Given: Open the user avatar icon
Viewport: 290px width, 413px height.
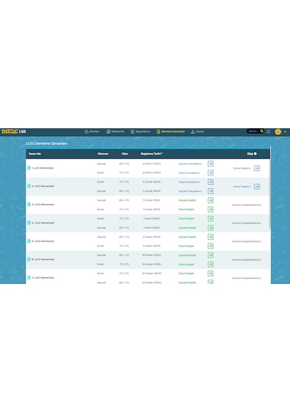Looking at the screenshot, I should coord(278,132).
